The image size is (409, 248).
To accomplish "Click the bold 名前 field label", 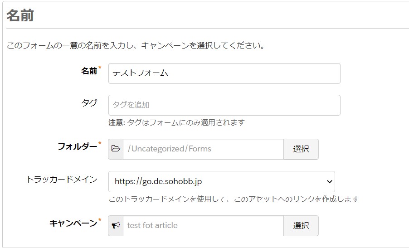I will 89,71.
